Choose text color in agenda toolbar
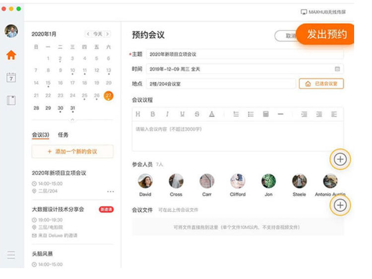Screen dimensions: 372x279 (212, 114)
